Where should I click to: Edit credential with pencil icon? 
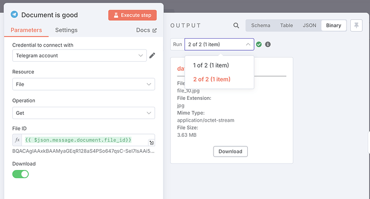point(152,55)
